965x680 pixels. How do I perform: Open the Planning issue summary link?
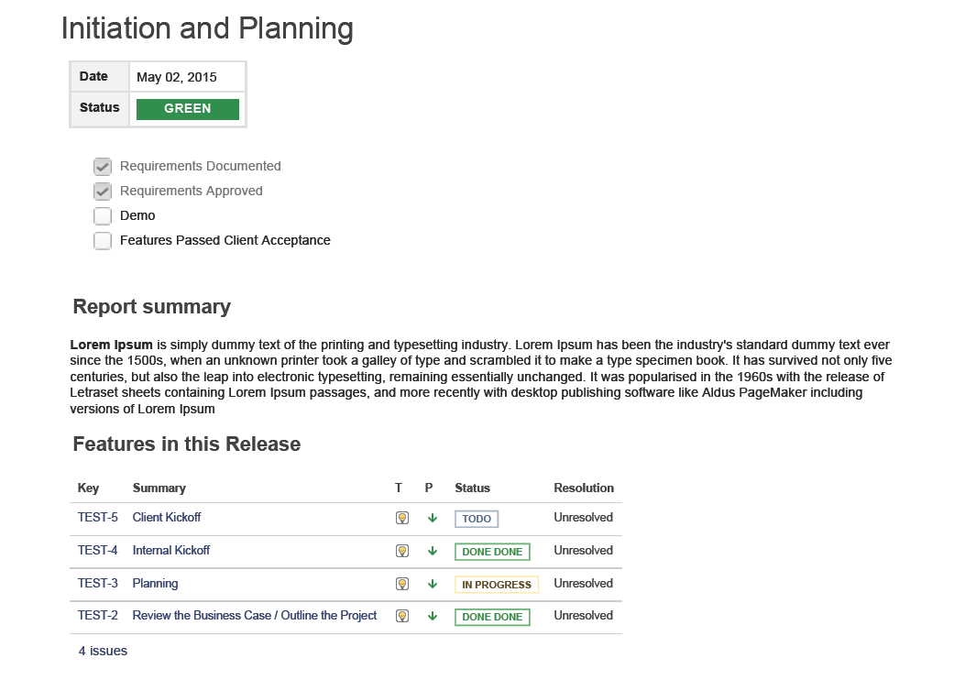tap(155, 583)
